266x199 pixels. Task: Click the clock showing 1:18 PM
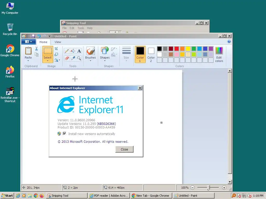click(258, 196)
